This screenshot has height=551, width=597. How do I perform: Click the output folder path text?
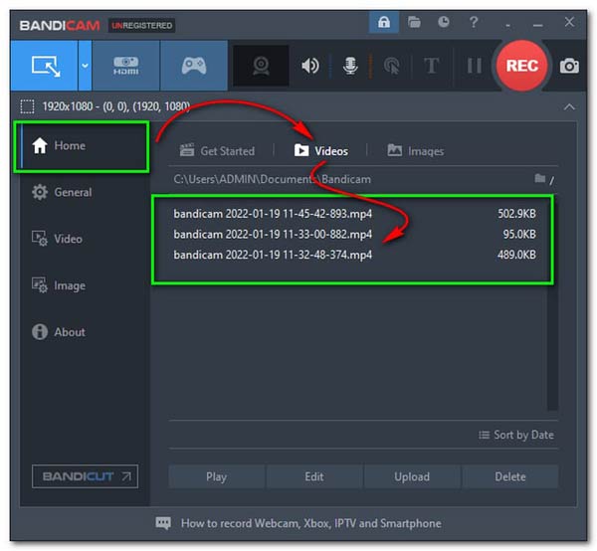272,179
